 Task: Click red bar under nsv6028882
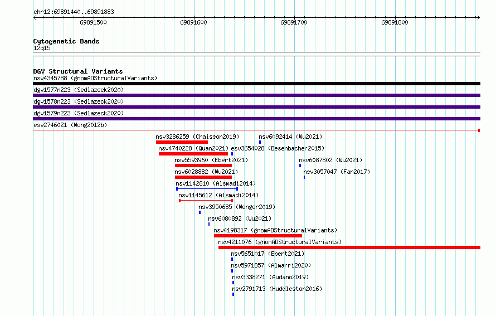click(x=203, y=177)
